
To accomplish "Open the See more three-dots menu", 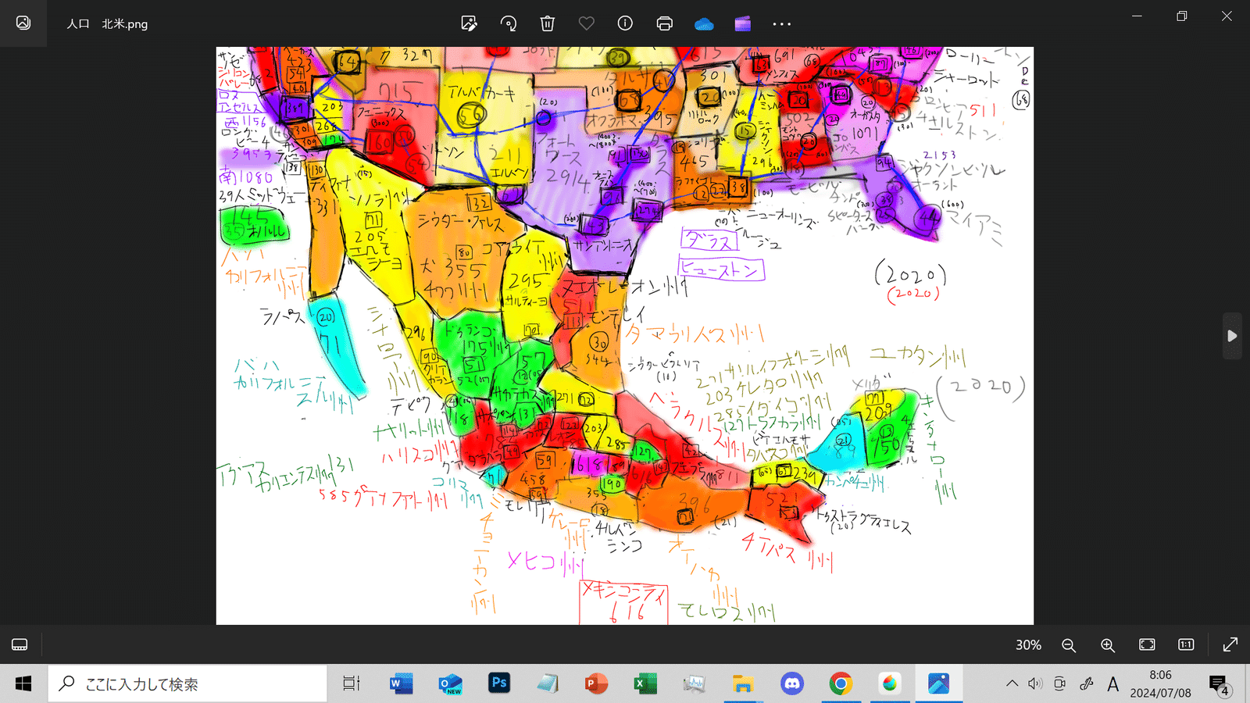I will [x=782, y=24].
